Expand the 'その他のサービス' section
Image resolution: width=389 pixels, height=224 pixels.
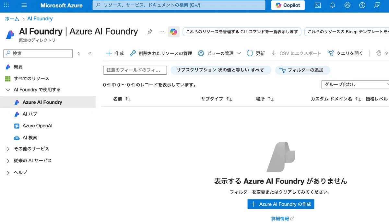click(8, 149)
